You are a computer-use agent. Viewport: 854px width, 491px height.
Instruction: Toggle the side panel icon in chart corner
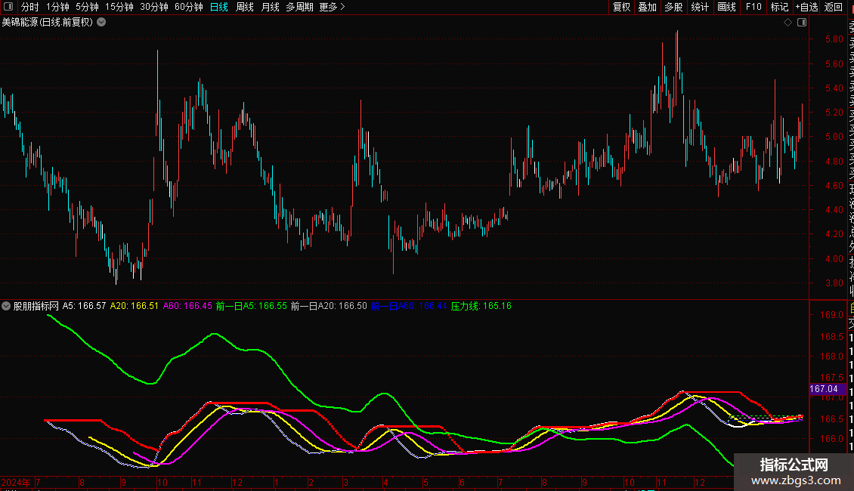click(802, 23)
